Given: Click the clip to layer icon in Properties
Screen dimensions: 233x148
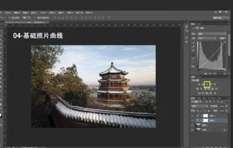Looking at the screenshot, I should 206,73.
